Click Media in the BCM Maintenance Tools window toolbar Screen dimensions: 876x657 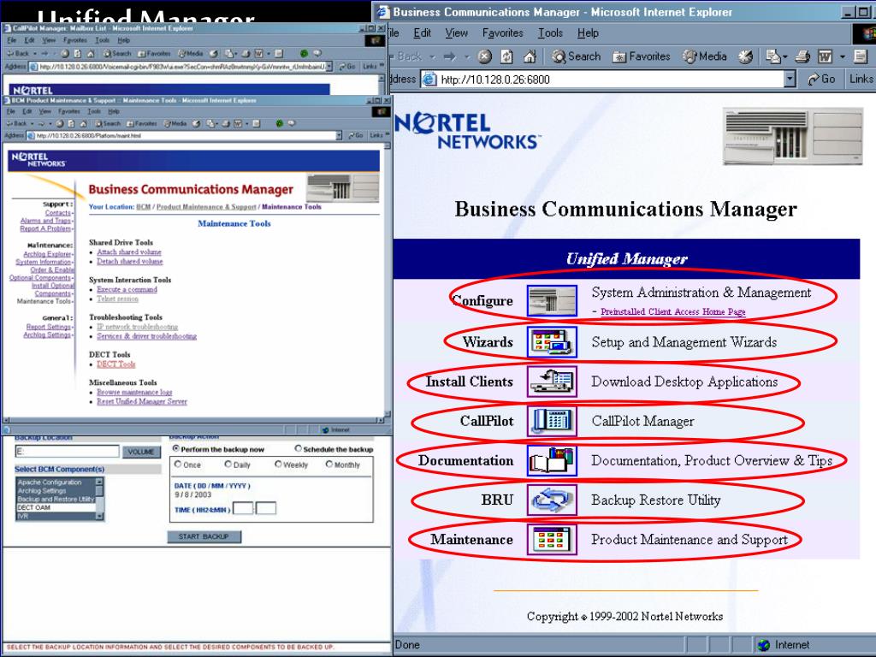175,123
